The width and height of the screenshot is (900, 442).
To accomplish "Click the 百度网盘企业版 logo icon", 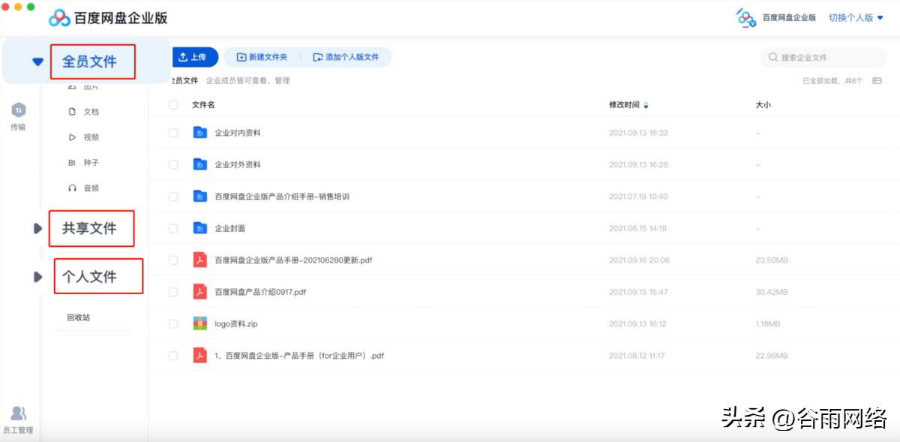I will (58, 17).
